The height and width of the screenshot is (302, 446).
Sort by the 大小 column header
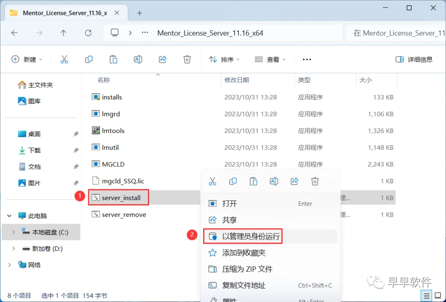pos(365,80)
